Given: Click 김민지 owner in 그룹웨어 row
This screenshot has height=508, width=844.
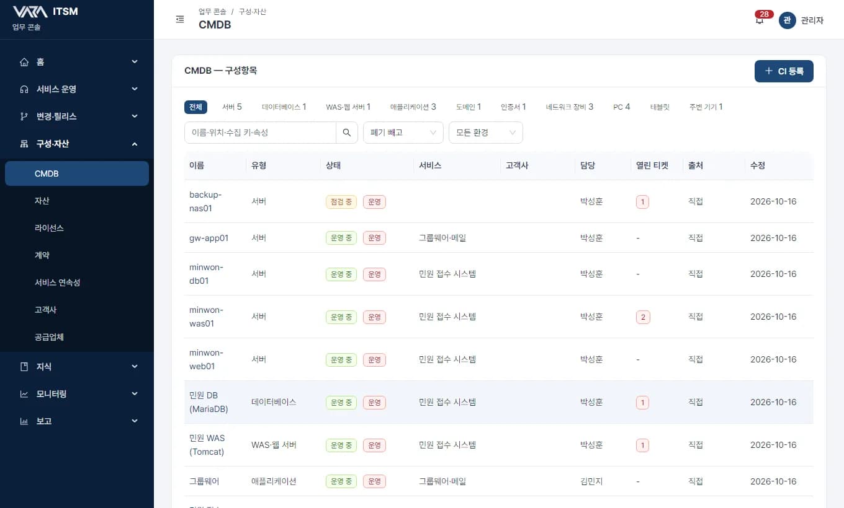Looking at the screenshot, I should click(x=591, y=481).
